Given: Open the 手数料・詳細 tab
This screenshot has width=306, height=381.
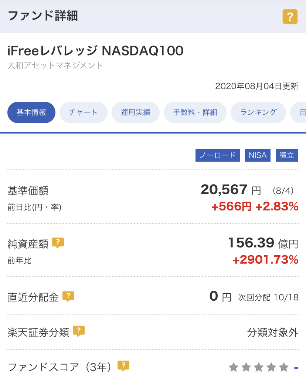Looking at the screenshot, I should click(x=195, y=112).
